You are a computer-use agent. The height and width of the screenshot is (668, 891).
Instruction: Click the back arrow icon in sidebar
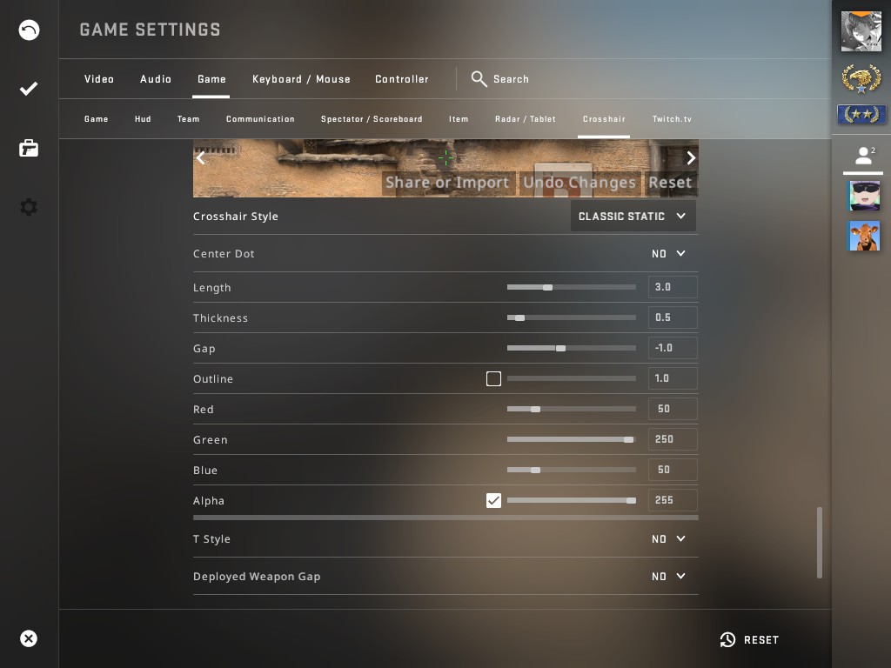[29, 30]
